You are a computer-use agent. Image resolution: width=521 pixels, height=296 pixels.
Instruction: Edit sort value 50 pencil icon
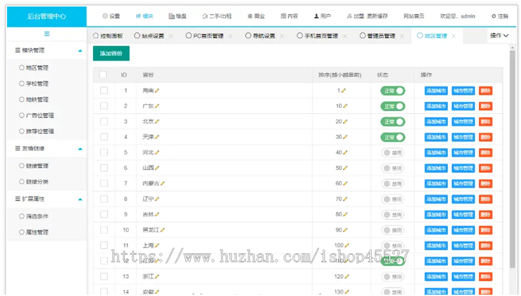tap(345, 168)
